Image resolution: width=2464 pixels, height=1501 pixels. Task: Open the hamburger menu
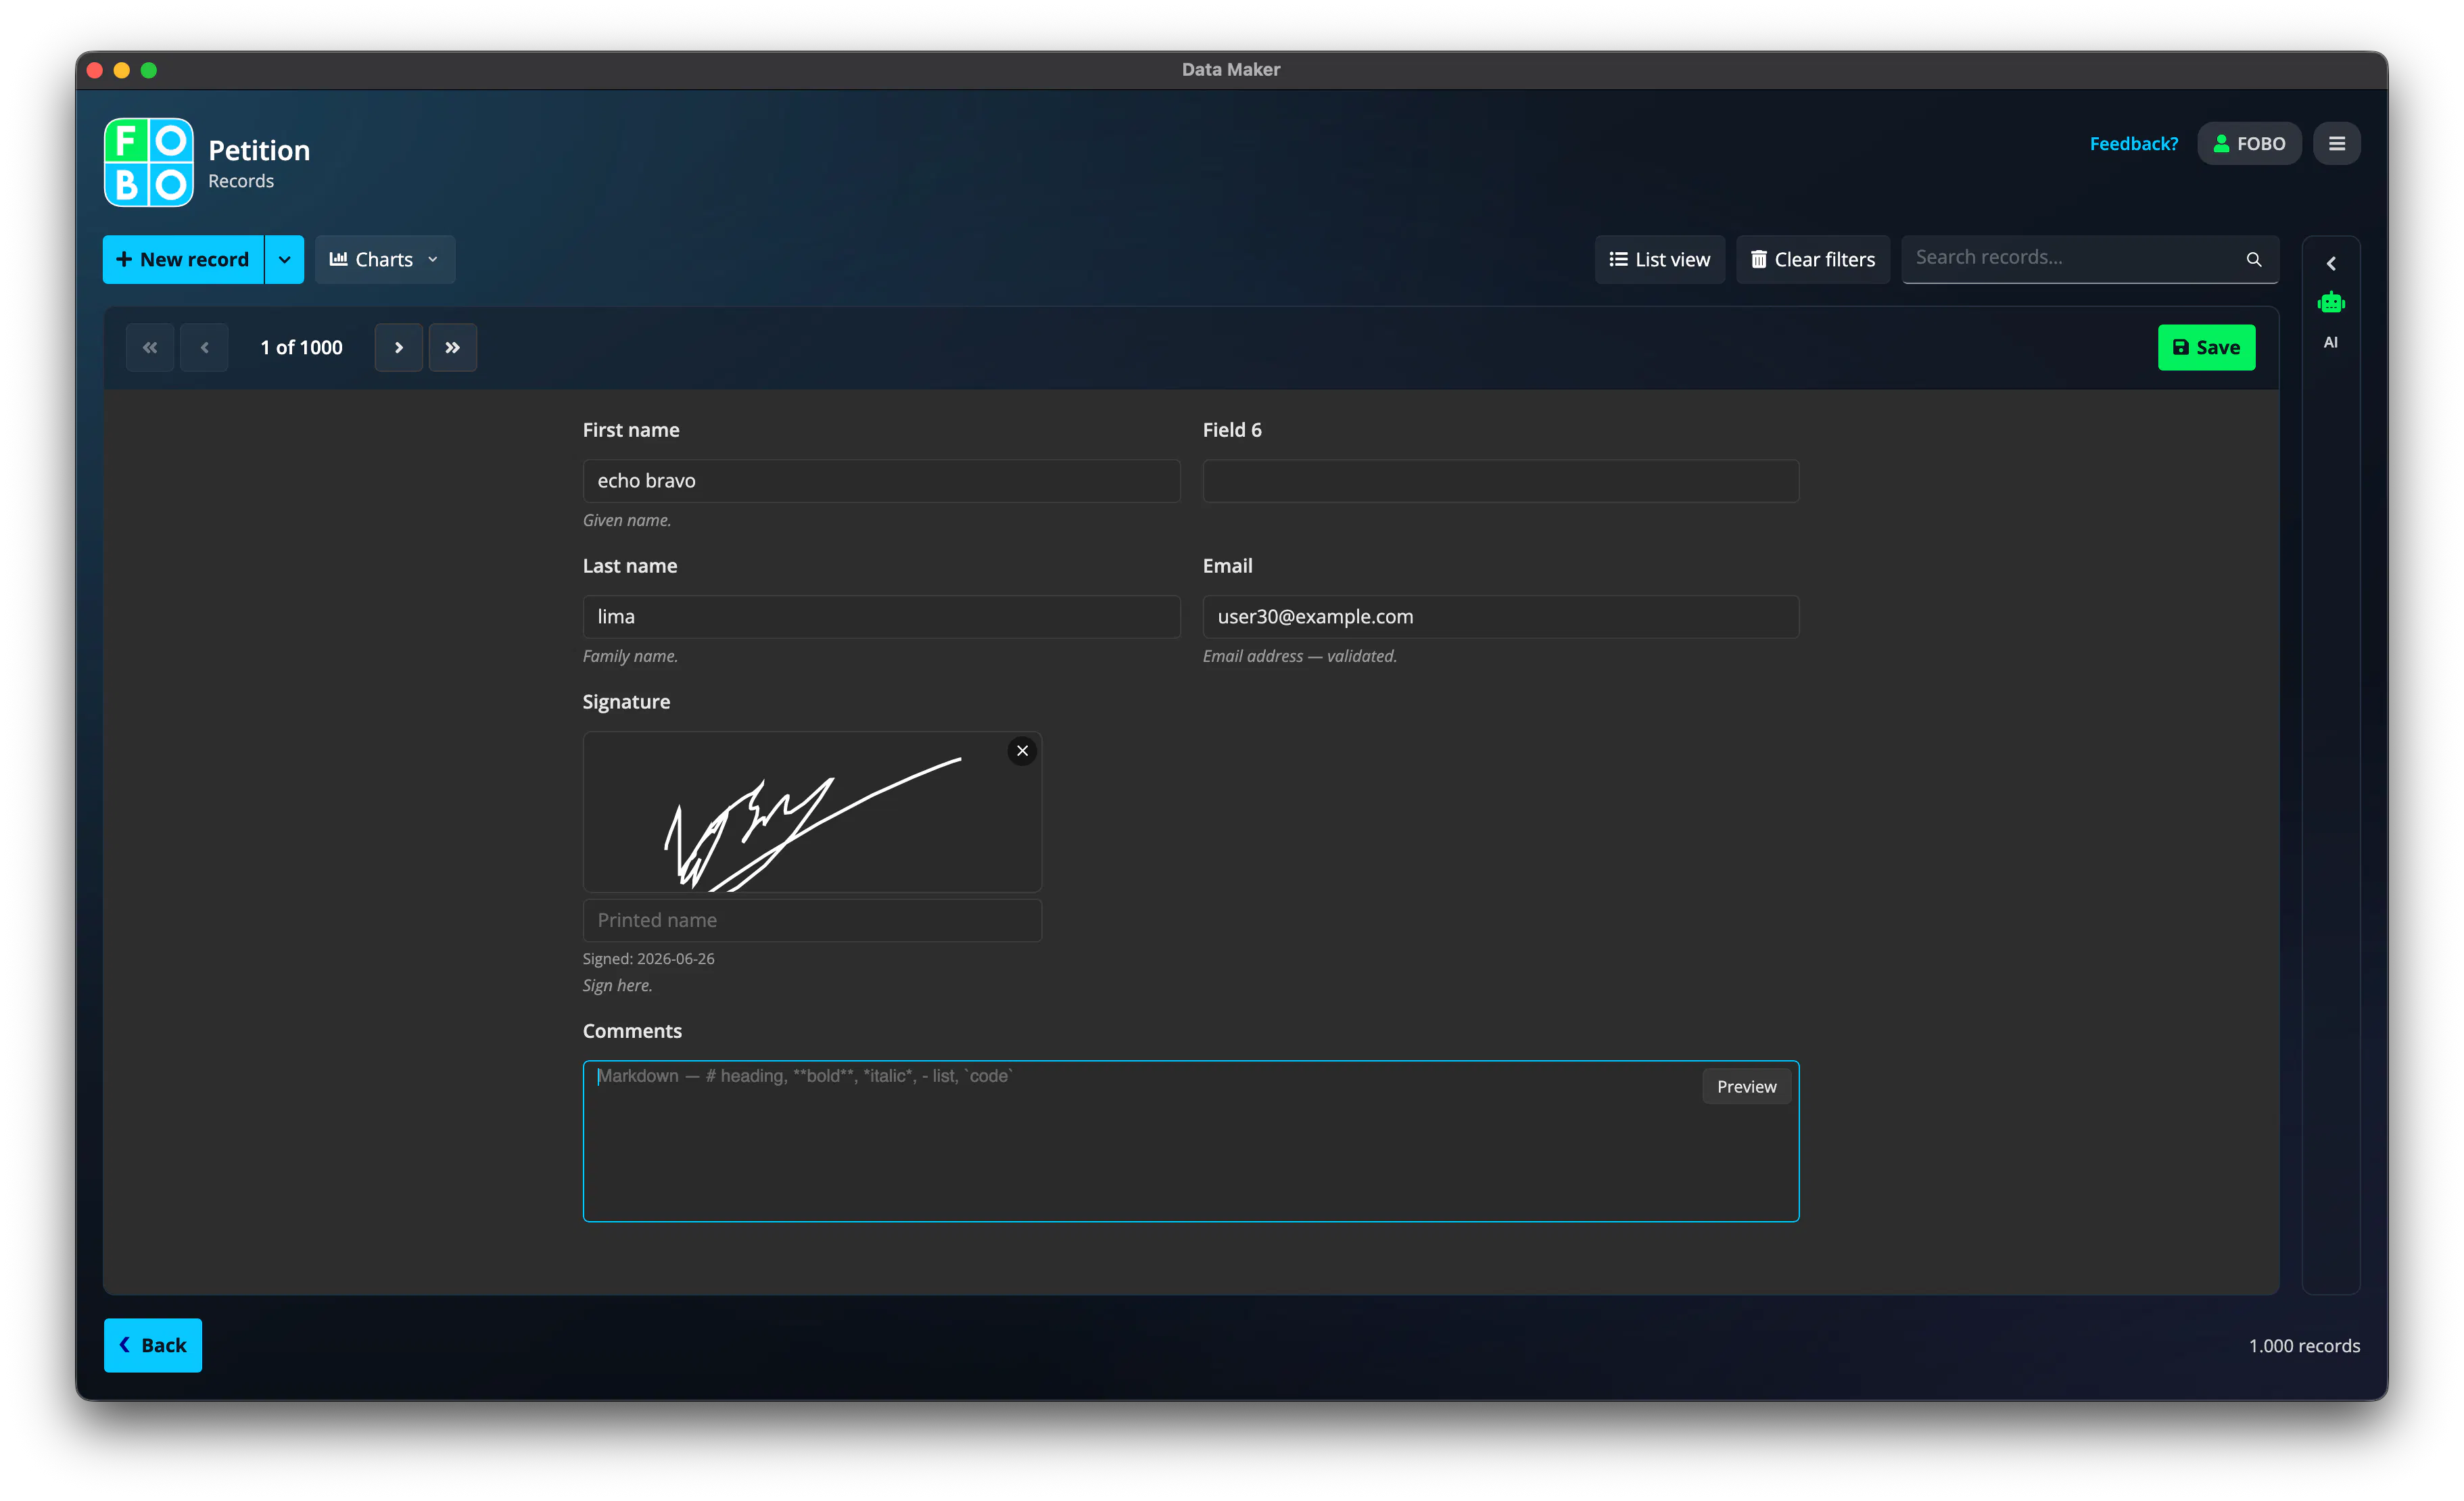[x=2336, y=144]
